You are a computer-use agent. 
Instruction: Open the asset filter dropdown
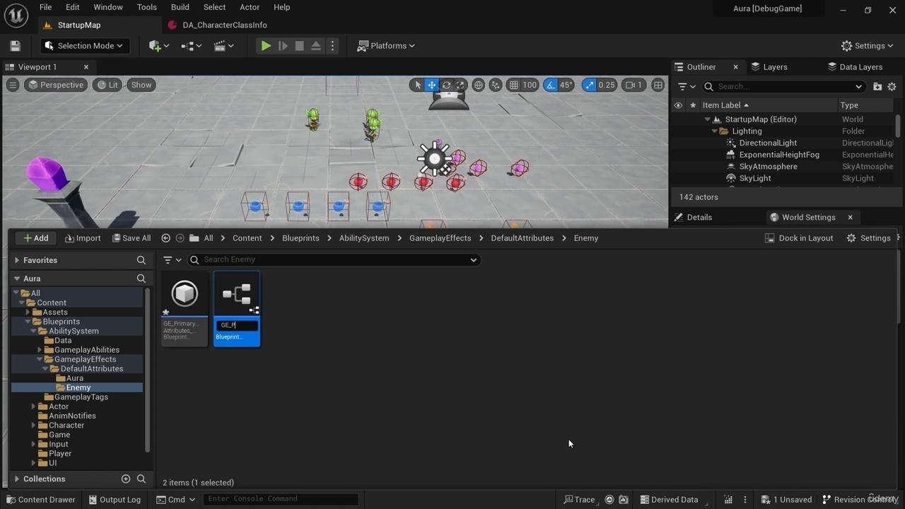[x=172, y=259]
